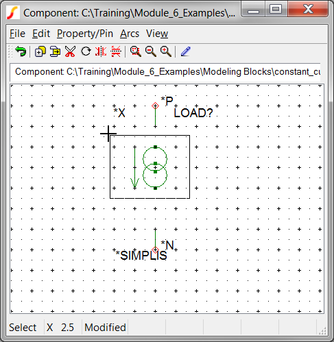This screenshot has width=334, height=342.
Task: Click the green Undo arrow icon
Action: 21,51
